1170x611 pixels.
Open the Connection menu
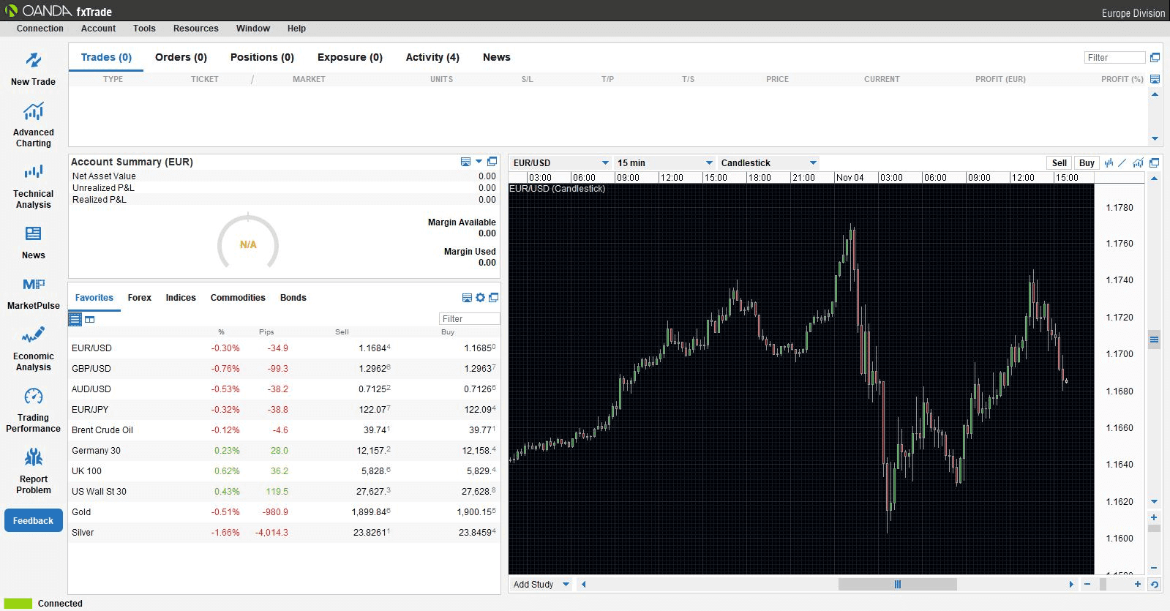coord(40,29)
